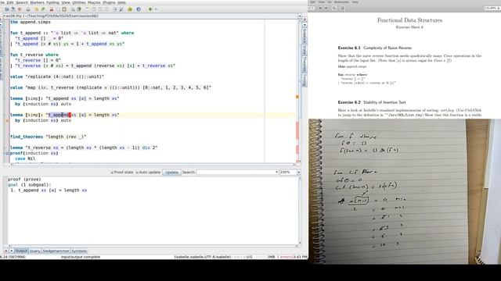The height and width of the screenshot is (281, 501).
Task: Click the magnifier search icon in PDF viewer
Action: coord(334,8)
